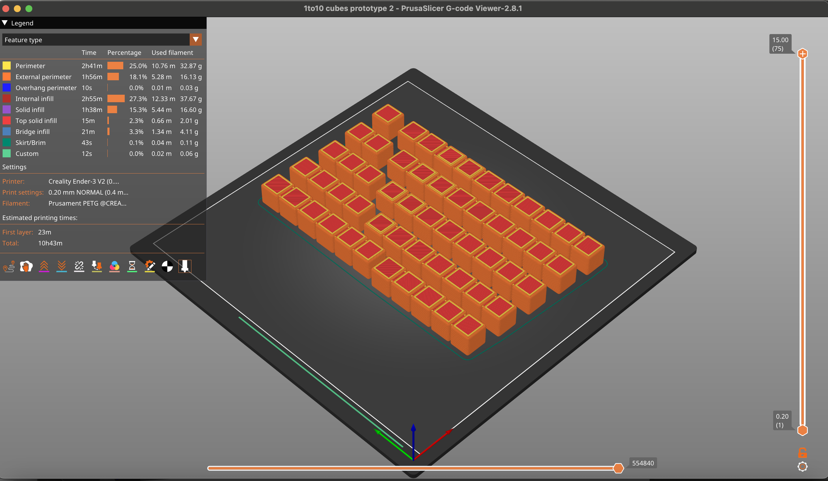This screenshot has height=481, width=828.
Task: Toggle External perimeter feature visibility
Action: 102,77
